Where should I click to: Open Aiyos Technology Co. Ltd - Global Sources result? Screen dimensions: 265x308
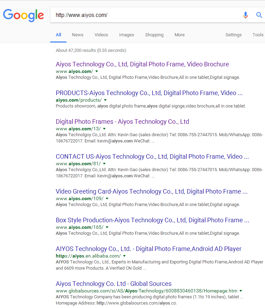[x=114, y=284]
